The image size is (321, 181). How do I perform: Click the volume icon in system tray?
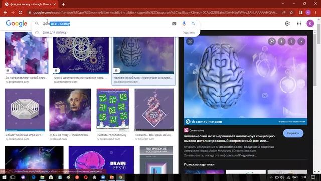pos(282,177)
